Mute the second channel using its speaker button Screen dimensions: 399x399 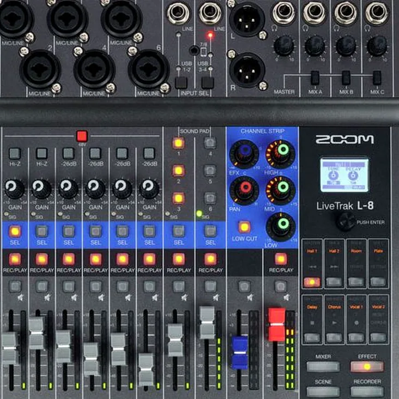click(42, 286)
